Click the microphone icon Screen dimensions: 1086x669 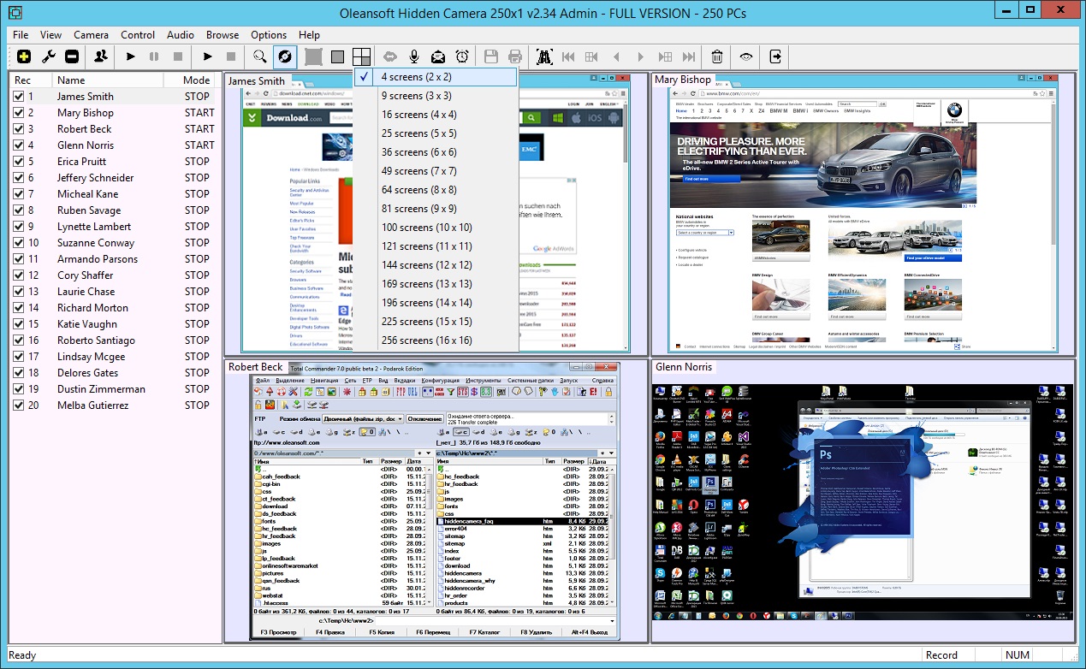(414, 56)
